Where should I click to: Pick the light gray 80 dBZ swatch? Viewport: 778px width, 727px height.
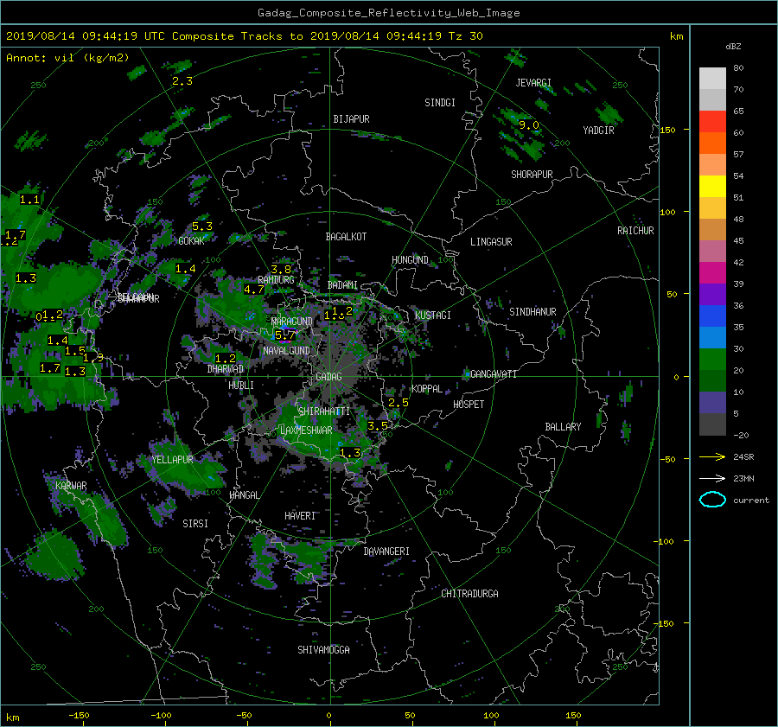(712, 79)
